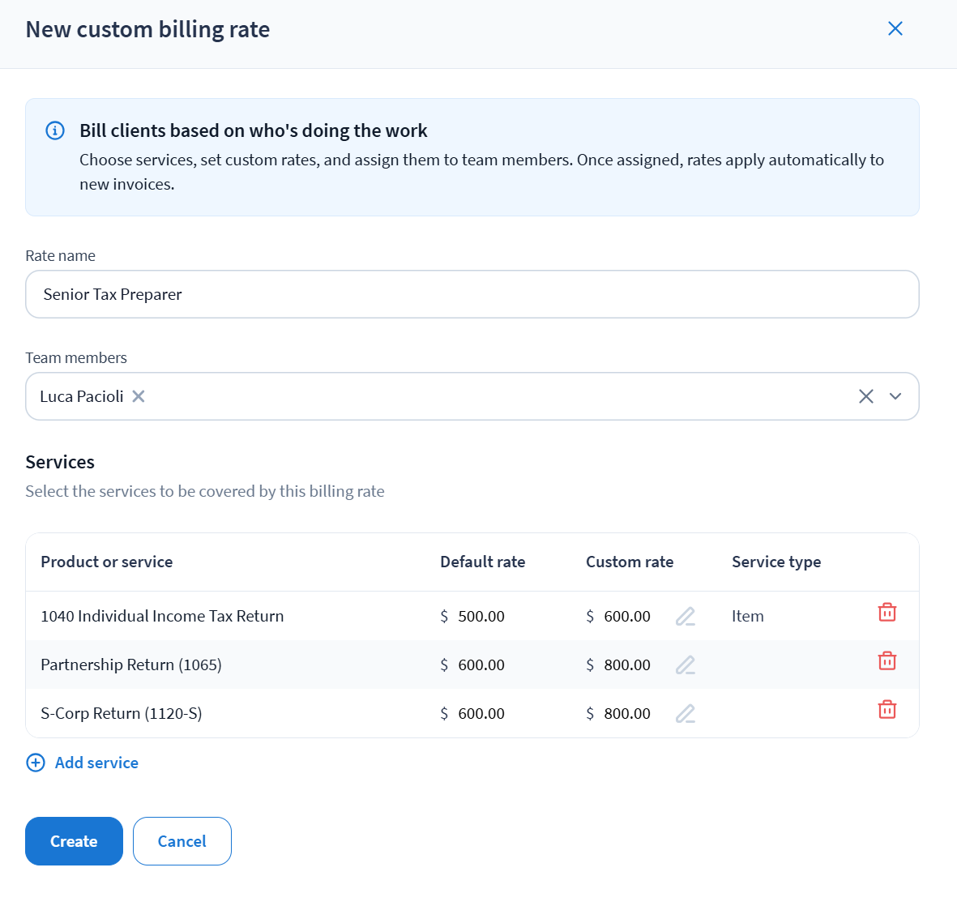957x906 pixels.
Task: Click the $800.00 custom rate for S-Corp
Action: click(626, 714)
